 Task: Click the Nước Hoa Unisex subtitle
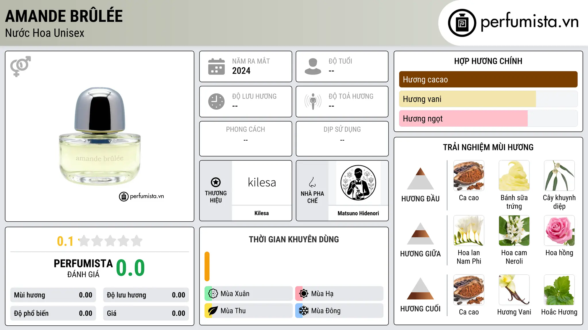point(45,33)
